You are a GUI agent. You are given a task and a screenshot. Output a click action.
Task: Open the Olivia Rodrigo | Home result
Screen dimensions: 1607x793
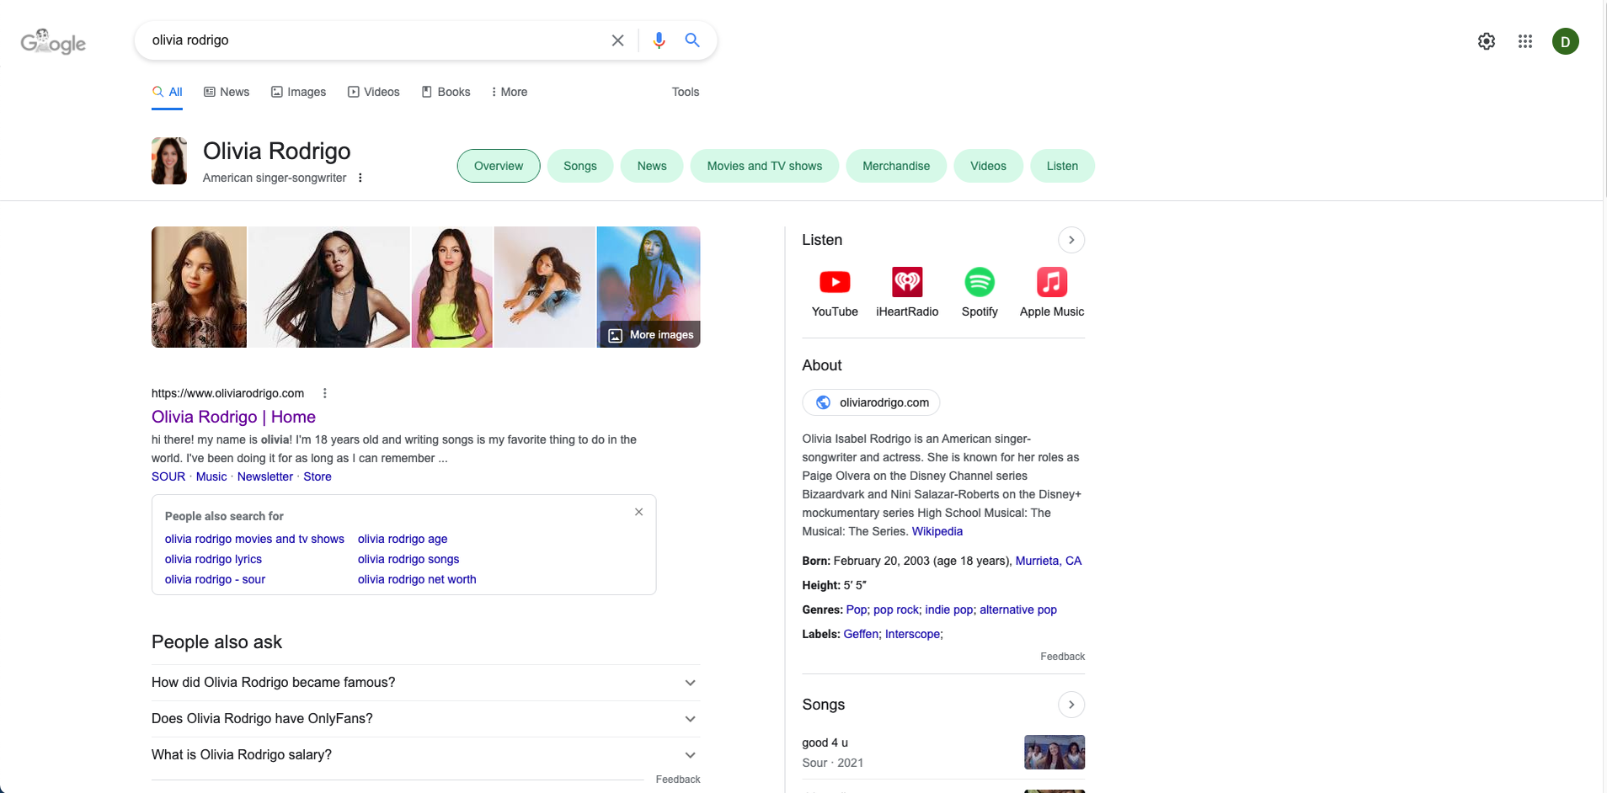click(233, 417)
